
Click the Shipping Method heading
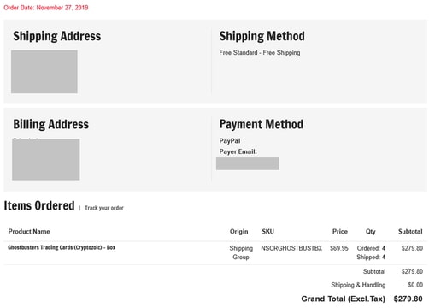262,36
